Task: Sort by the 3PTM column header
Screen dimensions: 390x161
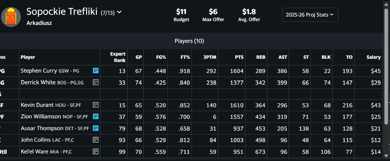Action: tap(210, 57)
